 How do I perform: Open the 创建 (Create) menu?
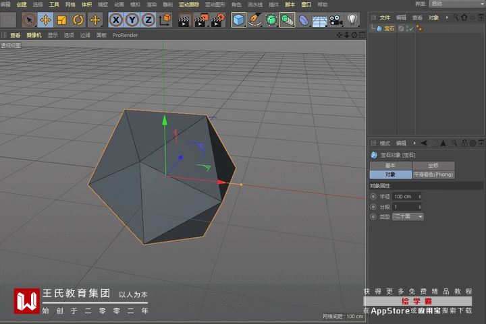(x=22, y=4)
